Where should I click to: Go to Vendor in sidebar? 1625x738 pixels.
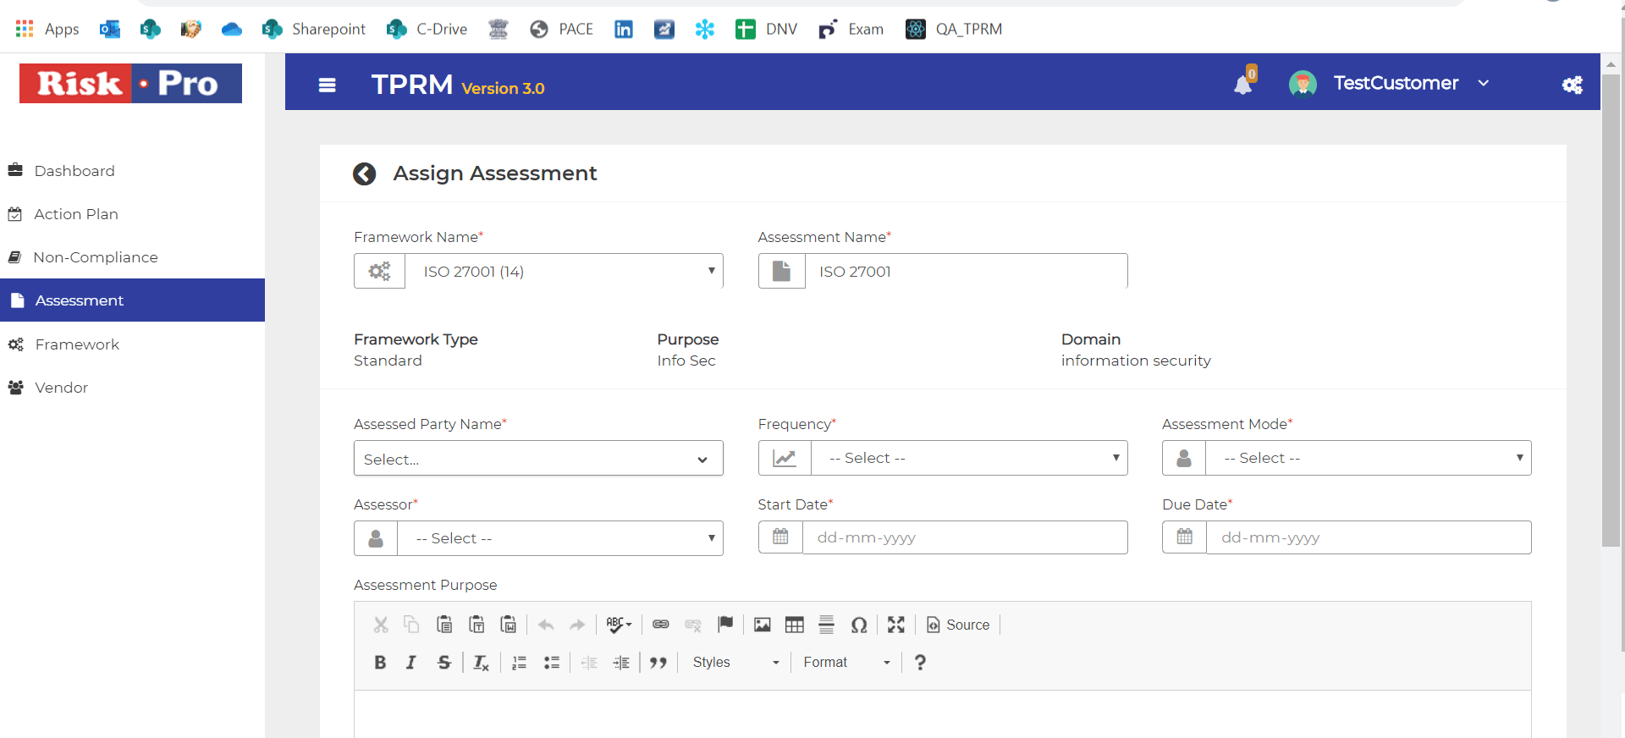pos(61,388)
